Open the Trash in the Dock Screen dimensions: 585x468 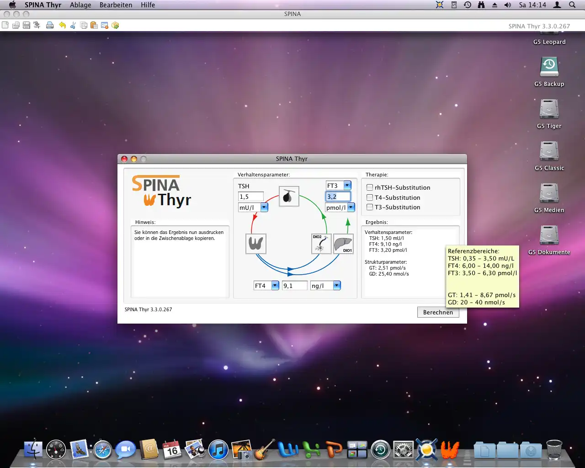click(x=554, y=450)
